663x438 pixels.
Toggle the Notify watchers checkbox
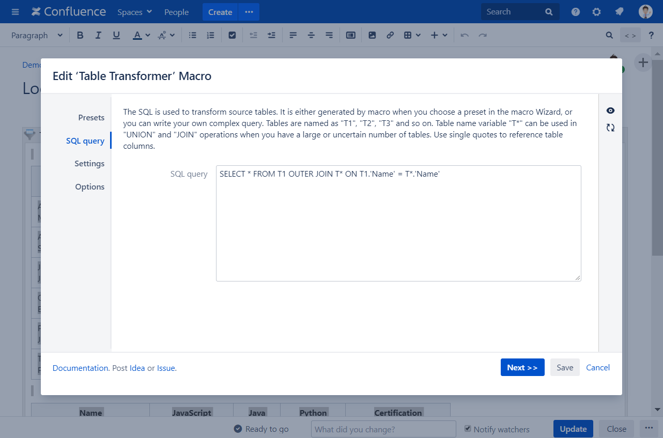(x=468, y=429)
